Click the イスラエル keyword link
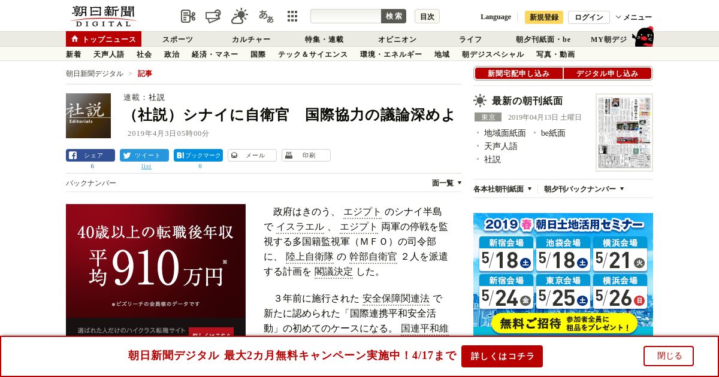 (300, 227)
